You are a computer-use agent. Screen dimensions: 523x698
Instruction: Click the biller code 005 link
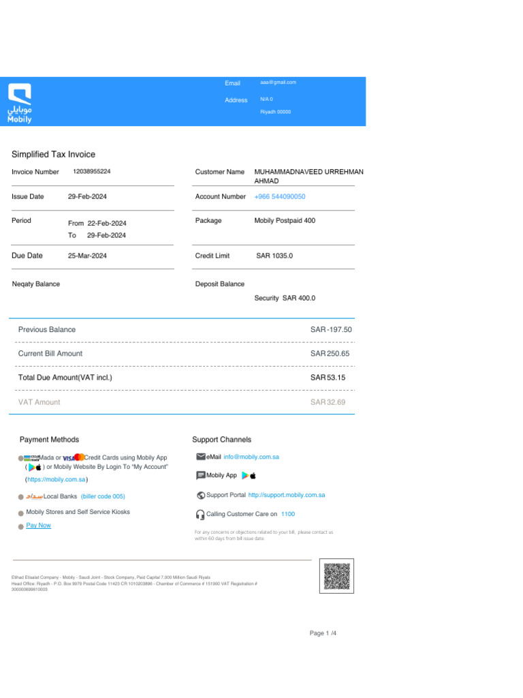click(103, 496)
